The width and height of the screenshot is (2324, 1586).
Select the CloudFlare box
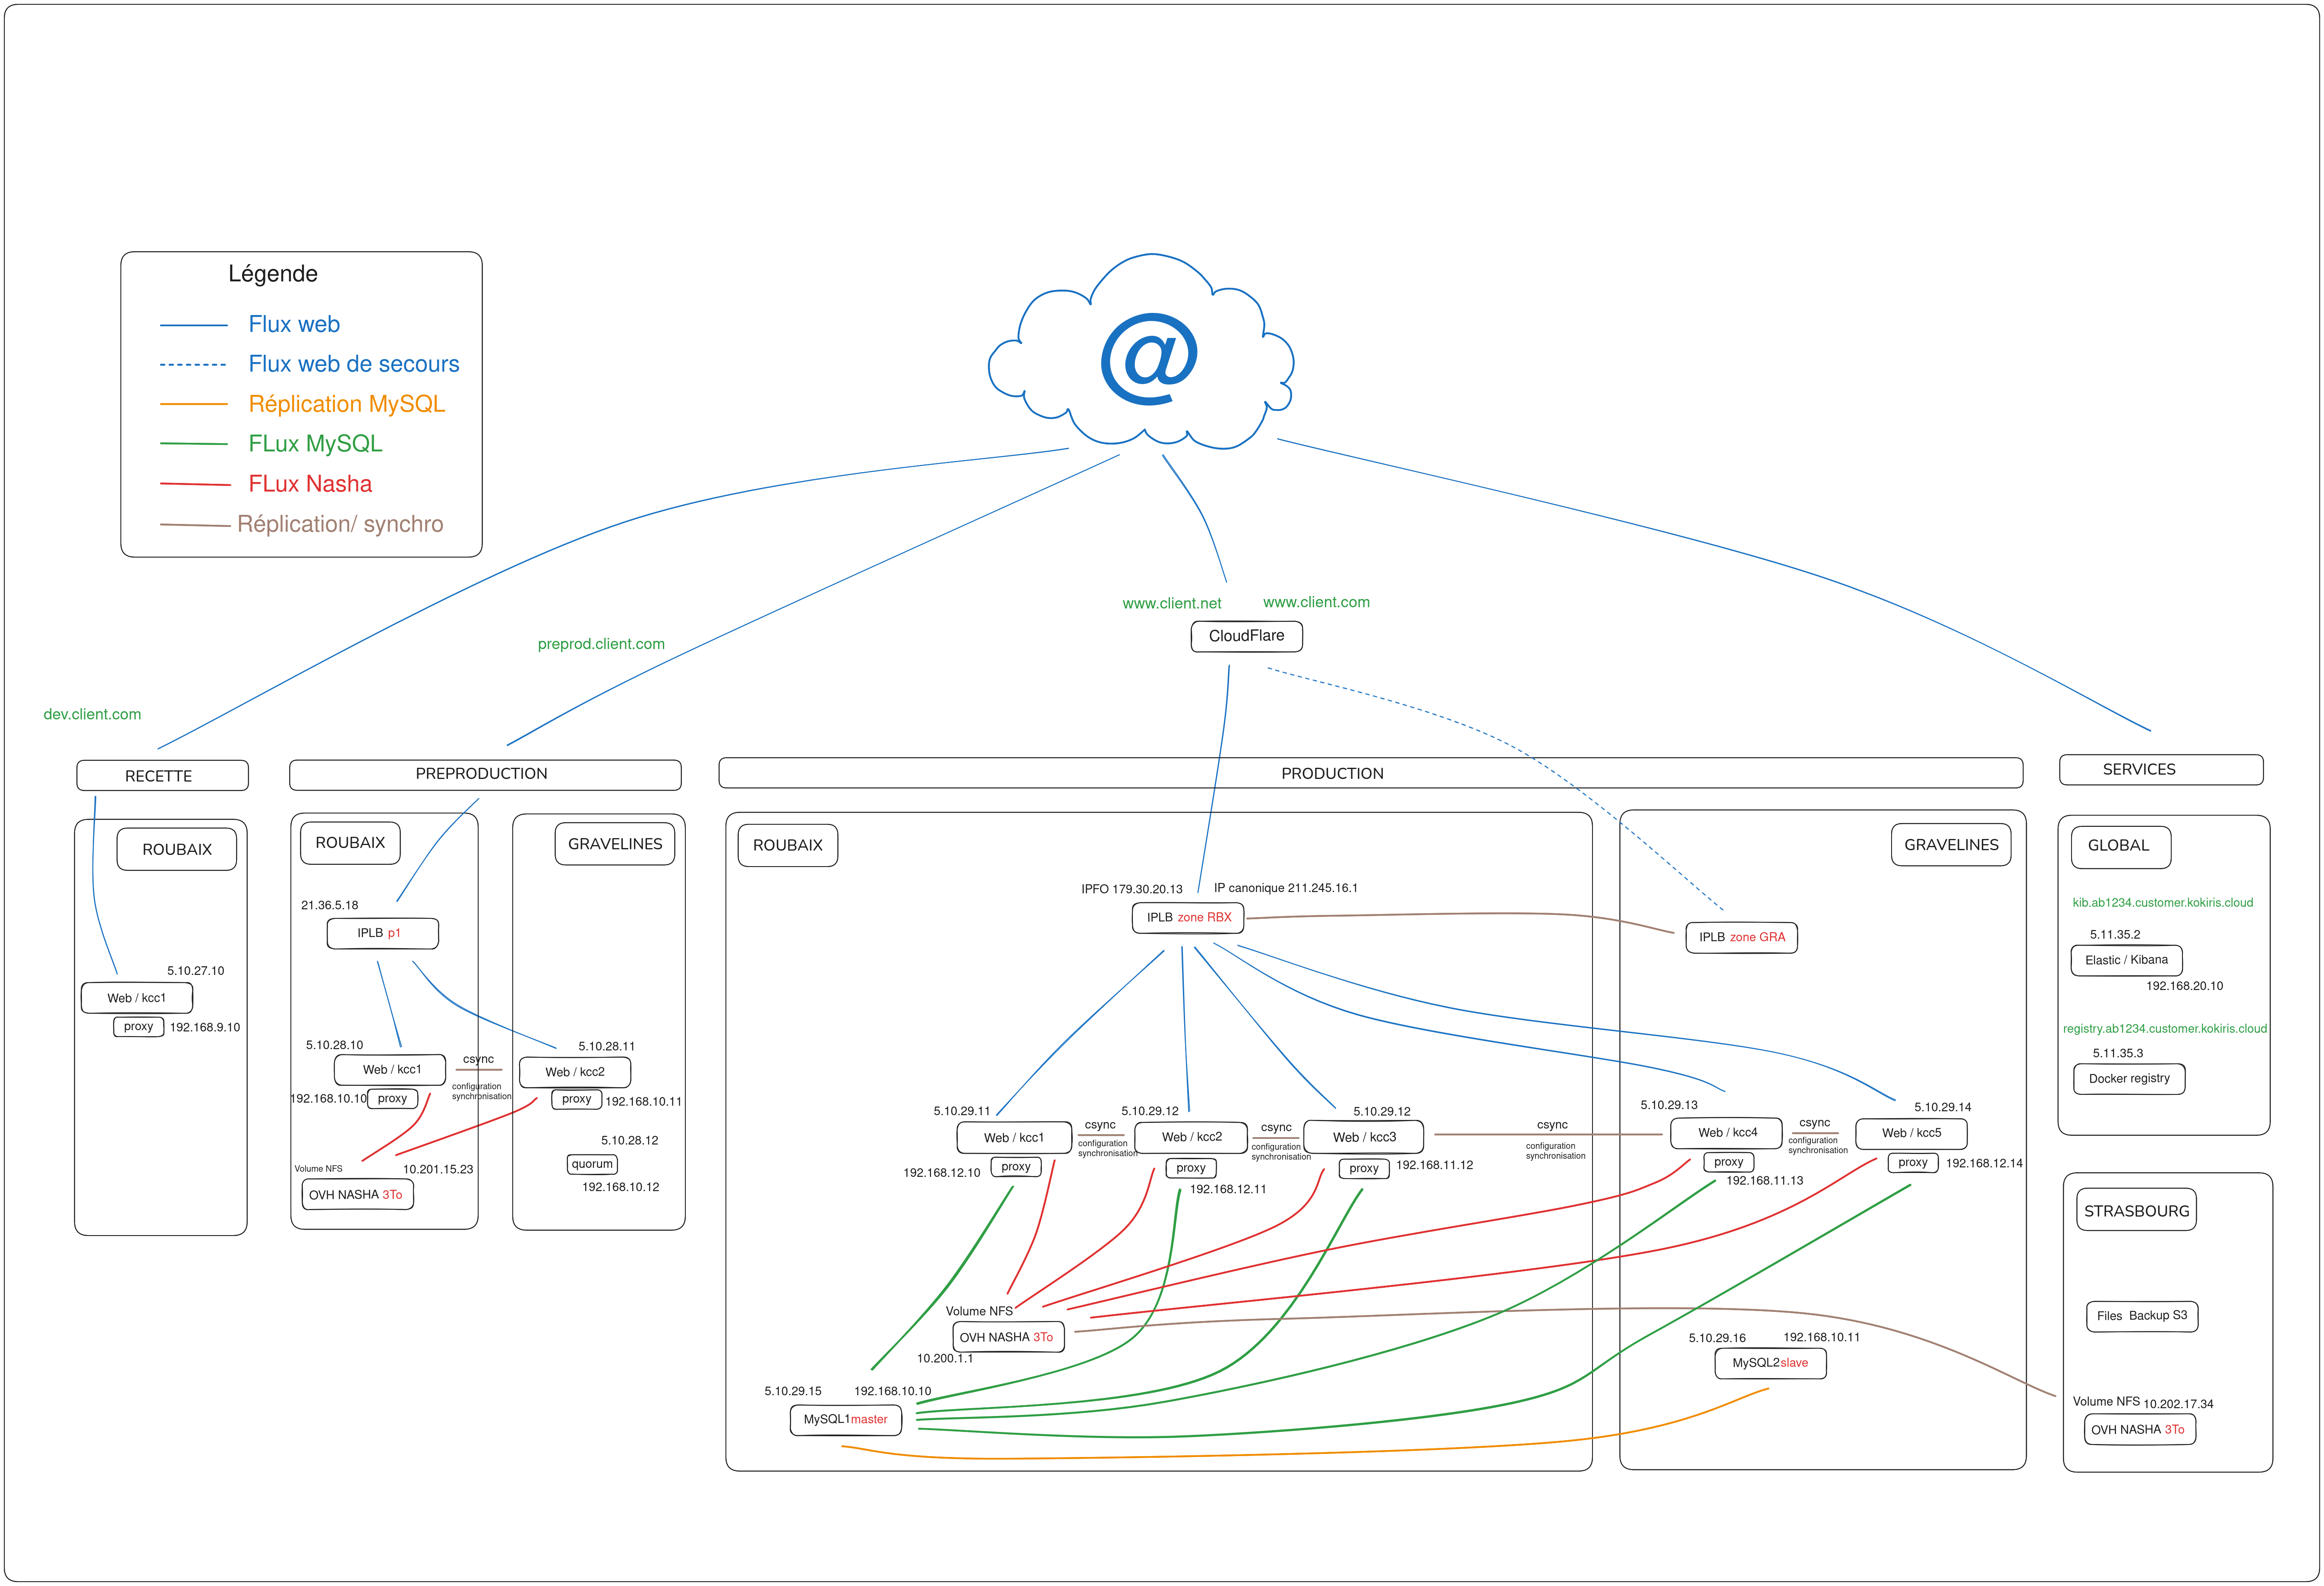click(1246, 636)
